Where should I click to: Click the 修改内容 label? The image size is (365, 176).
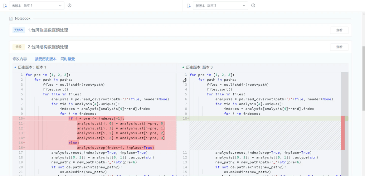20,59
